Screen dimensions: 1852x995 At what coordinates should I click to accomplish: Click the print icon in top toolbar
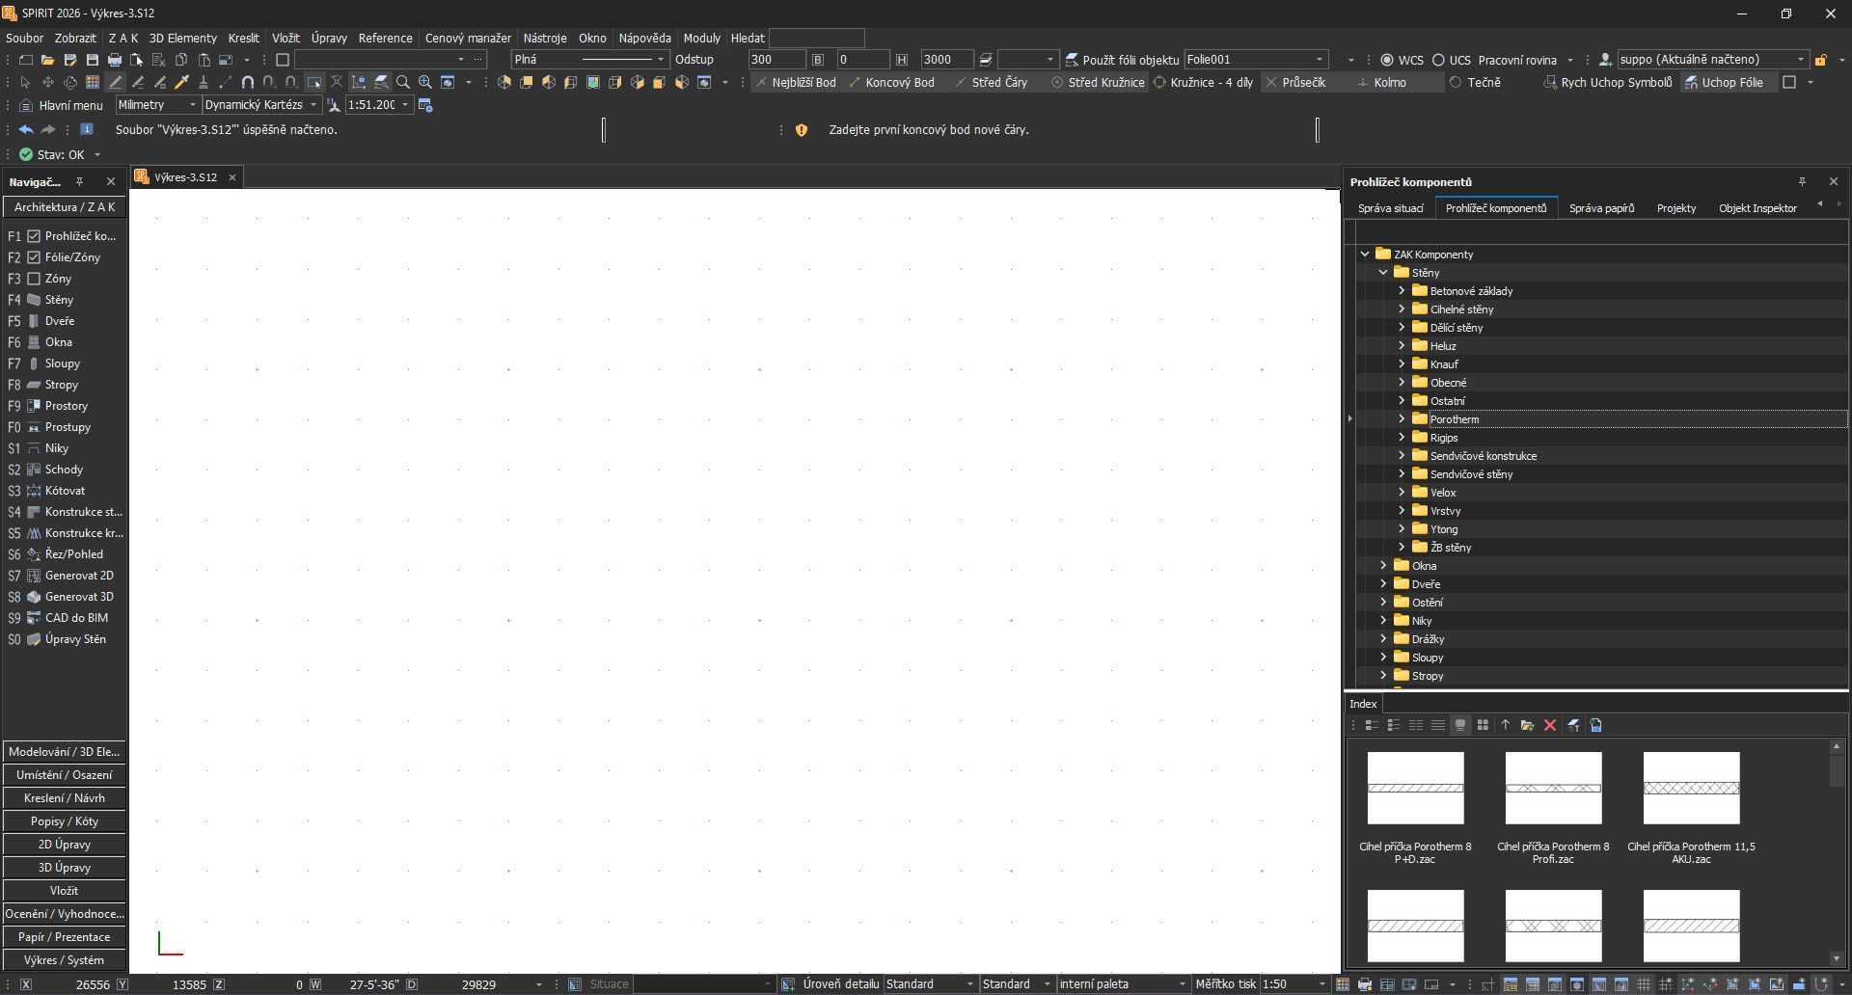[115, 60]
